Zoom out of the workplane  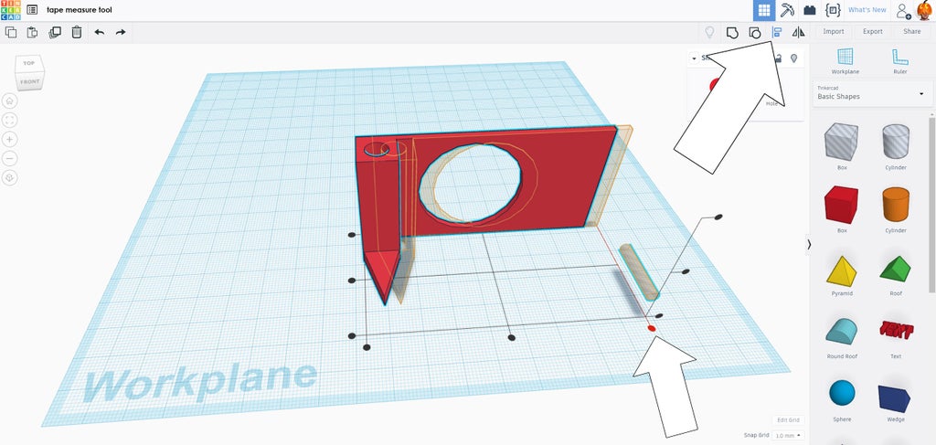coord(10,158)
